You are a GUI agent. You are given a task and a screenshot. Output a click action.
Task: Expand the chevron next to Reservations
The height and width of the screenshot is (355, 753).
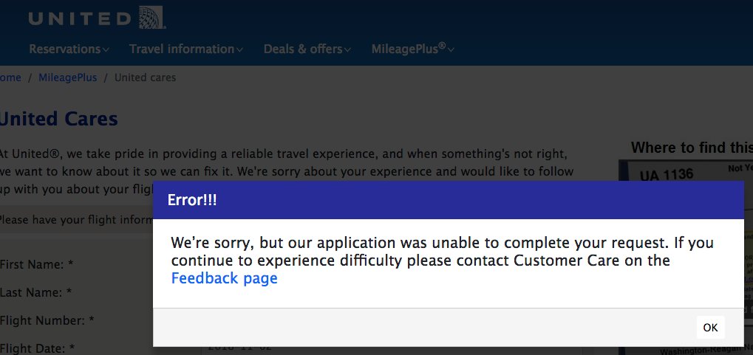click(106, 50)
